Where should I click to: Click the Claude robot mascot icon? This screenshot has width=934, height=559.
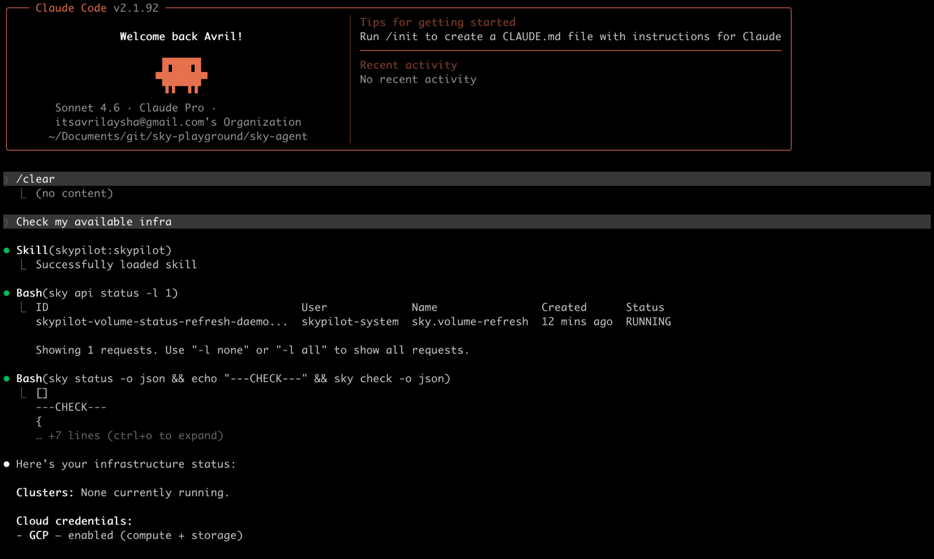coord(182,76)
